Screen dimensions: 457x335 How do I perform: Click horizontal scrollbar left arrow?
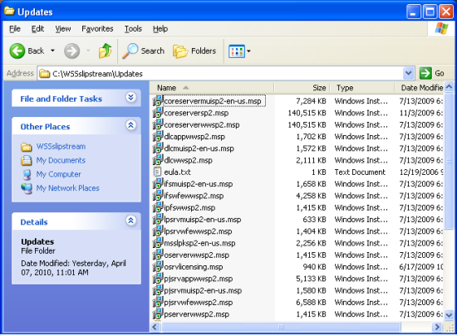[155, 327]
